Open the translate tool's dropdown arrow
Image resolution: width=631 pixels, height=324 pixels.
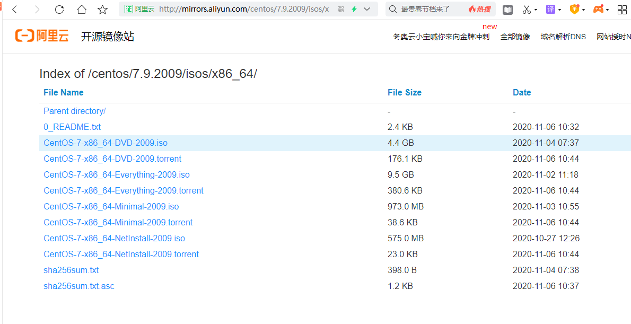tap(560, 9)
